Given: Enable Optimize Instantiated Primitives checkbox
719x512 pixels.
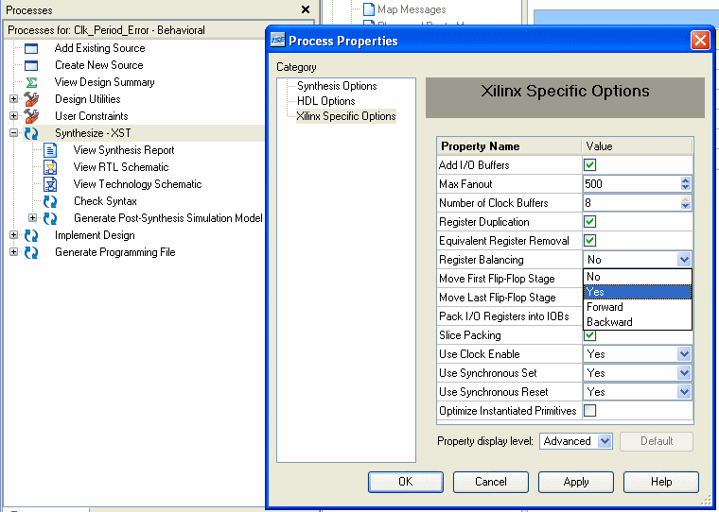Looking at the screenshot, I should [590, 411].
